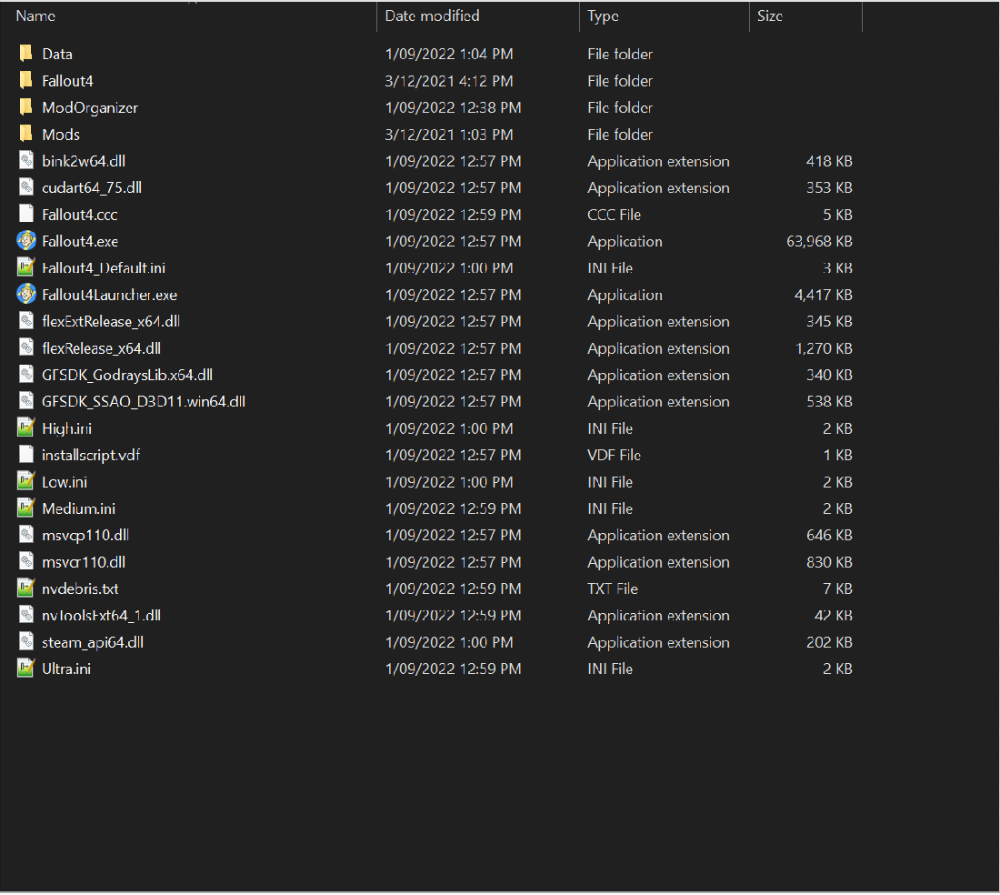Image resolution: width=1000 pixels, height=895 pixels.
Task: Select the file name nvdebris.txt
Action: pos(80,589)
